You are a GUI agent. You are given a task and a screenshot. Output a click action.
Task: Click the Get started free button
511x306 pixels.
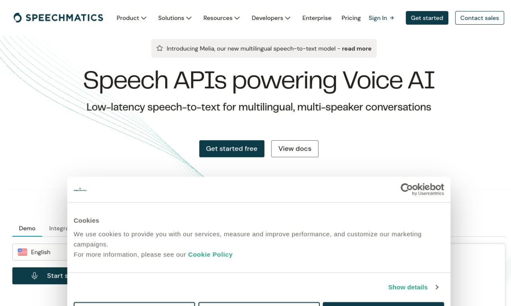pos(232,149)
